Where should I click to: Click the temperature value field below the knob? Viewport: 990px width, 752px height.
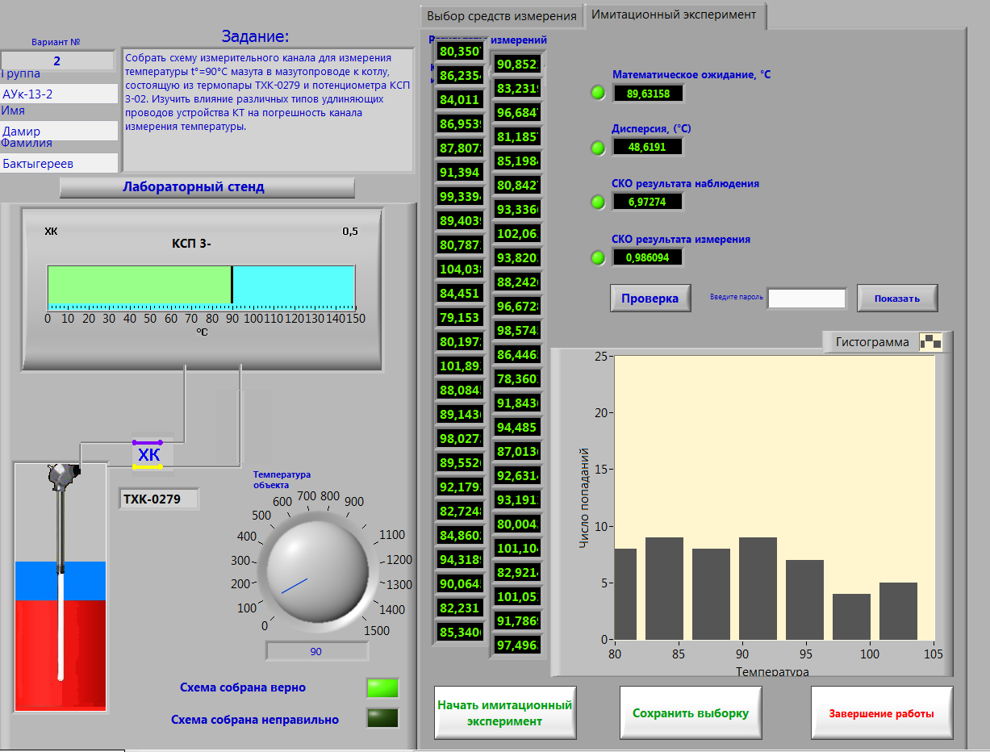pos(316,651)
